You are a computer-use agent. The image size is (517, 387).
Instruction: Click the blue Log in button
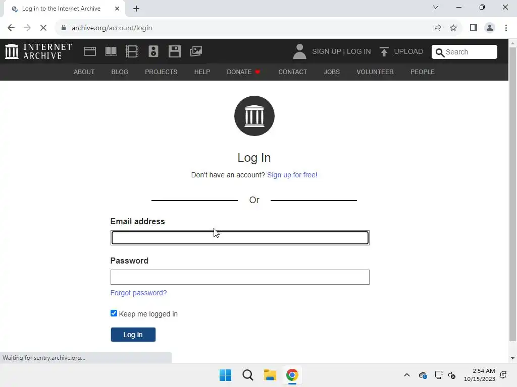[x=133, y=335]
